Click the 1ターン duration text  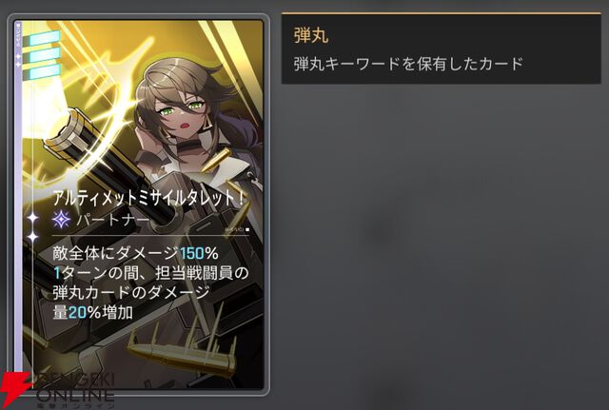(x=80, y=273)
